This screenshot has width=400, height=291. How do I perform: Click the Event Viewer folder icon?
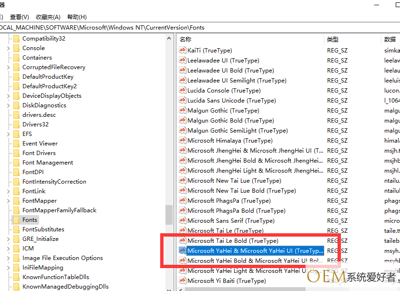point(16,144)
